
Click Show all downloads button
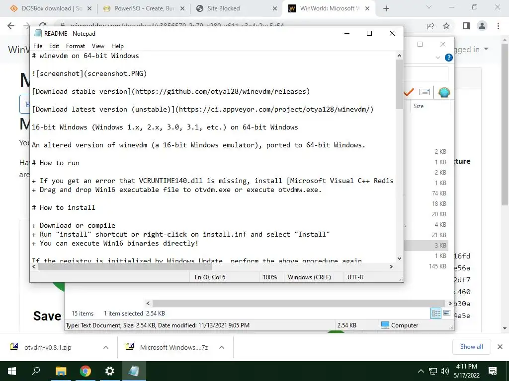coord(471,347)
